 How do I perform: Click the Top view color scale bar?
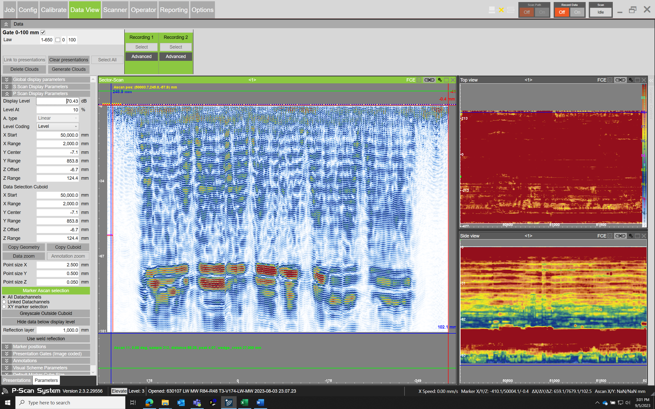645,155
